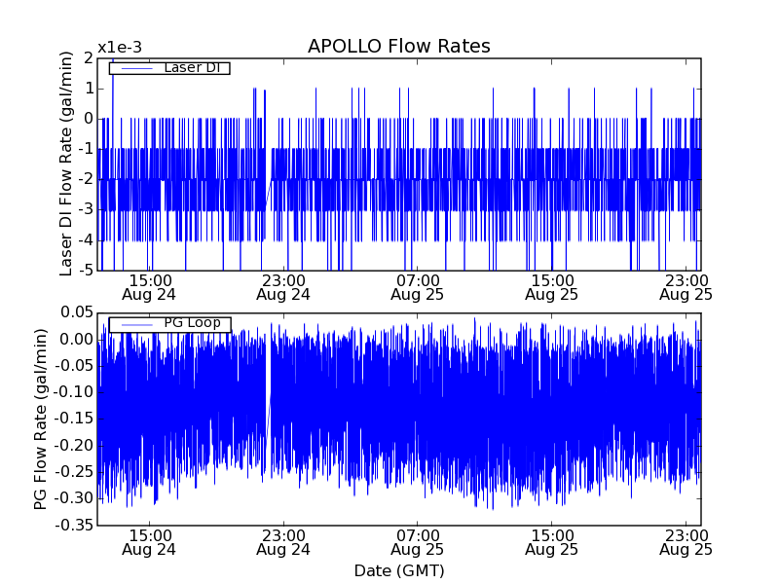779x584 pixels.
Task: Click the 15:00 Aug 25 tick under bottom plot
Action: coord(551,542)
